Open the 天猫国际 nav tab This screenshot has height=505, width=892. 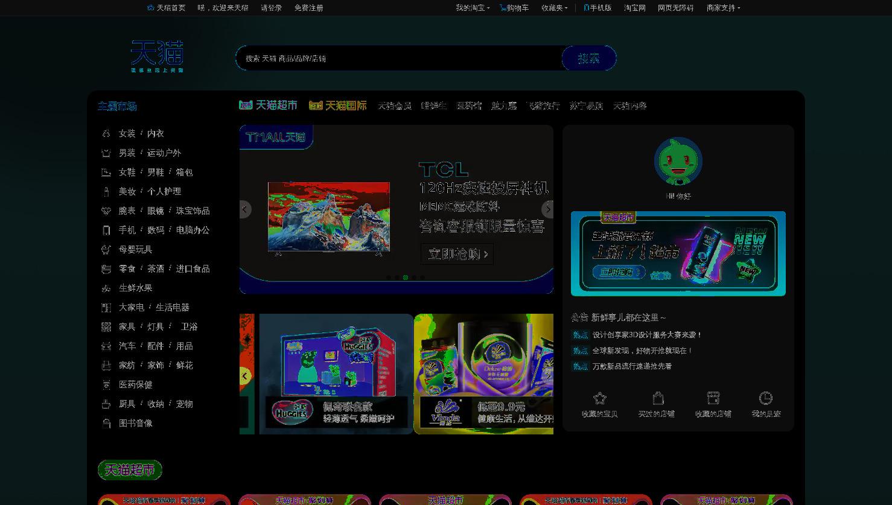tap(338, 106)
